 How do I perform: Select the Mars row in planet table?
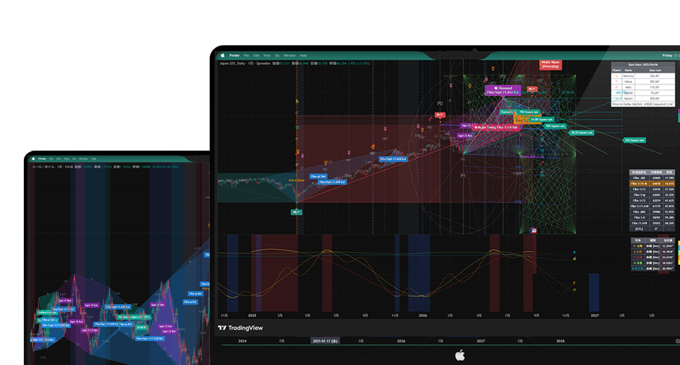coord(643,87)
